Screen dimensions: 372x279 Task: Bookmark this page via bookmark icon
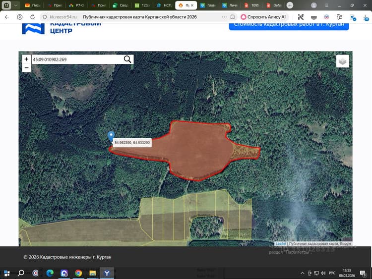pyautogui.click(x=233, y=17)
